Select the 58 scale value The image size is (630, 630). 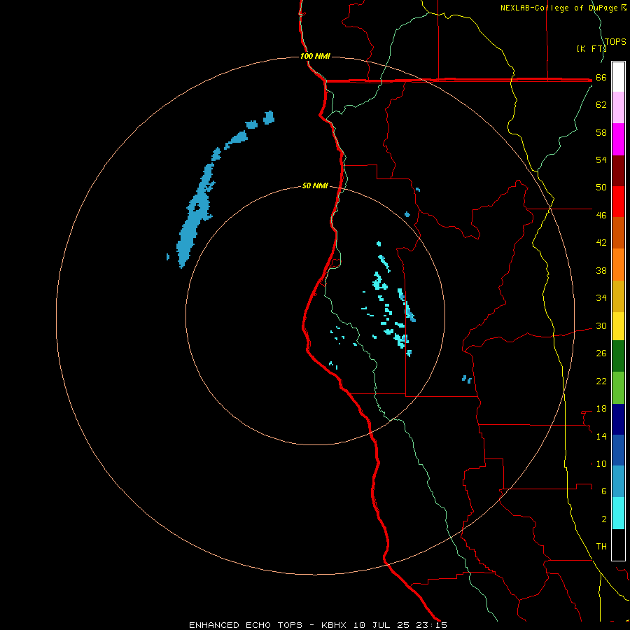pyautogui.click(x=601, y=132)
